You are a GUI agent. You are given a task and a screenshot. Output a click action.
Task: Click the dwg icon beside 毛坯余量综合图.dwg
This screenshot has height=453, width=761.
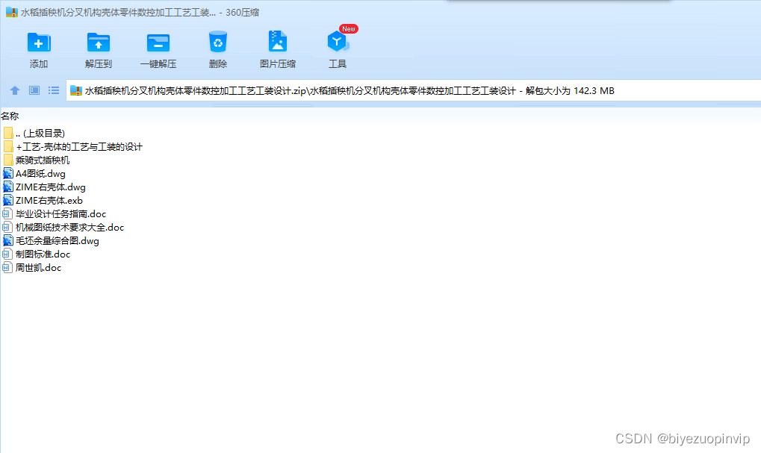[x=7, y=240]
